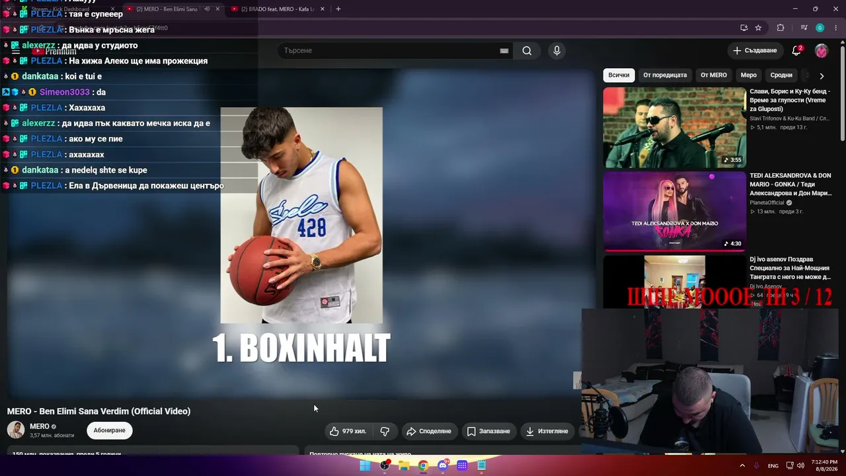Like the video (979 хил.)
Image resolution: width=846 pixels, height=476 pixels.
(348, 431)
